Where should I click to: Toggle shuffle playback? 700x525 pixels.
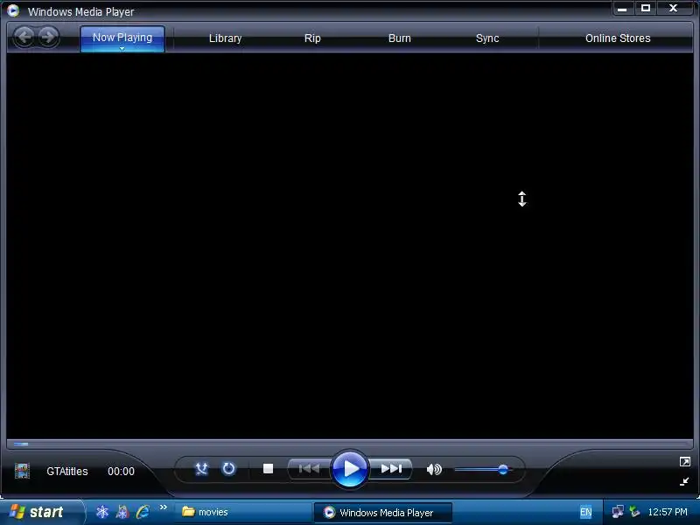(202, 469)
